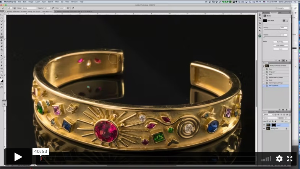Select vector mask button in Properties
Image resolution: width=300 pixels, height=169 pixels.
(287, 21)
